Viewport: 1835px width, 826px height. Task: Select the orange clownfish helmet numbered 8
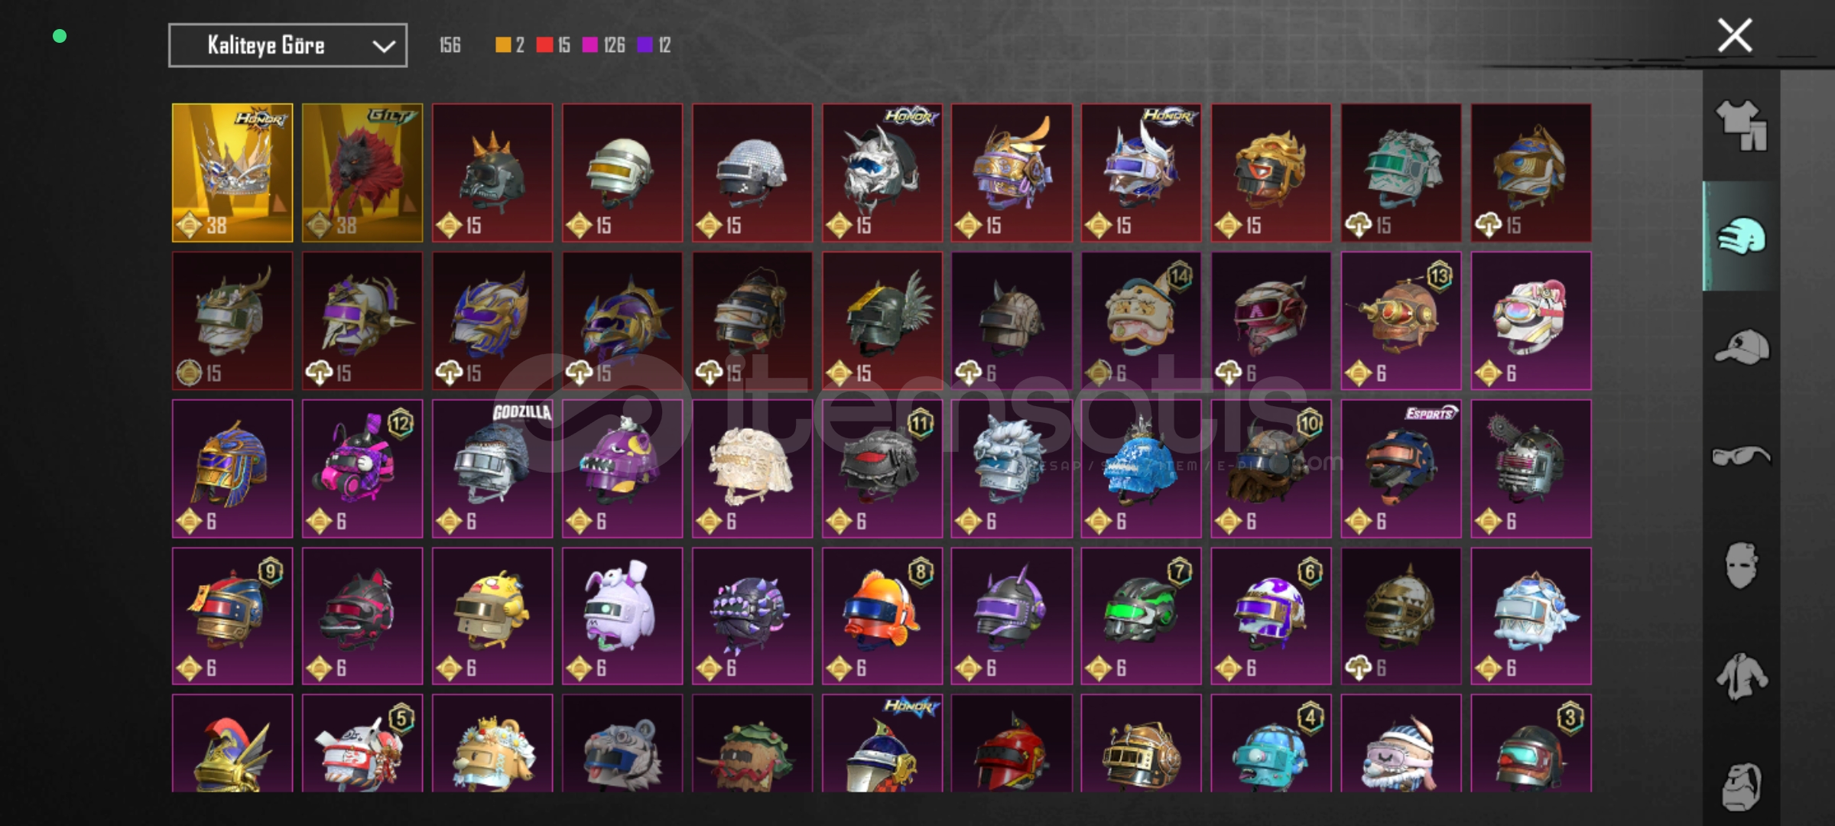click(x=882, y=616)
